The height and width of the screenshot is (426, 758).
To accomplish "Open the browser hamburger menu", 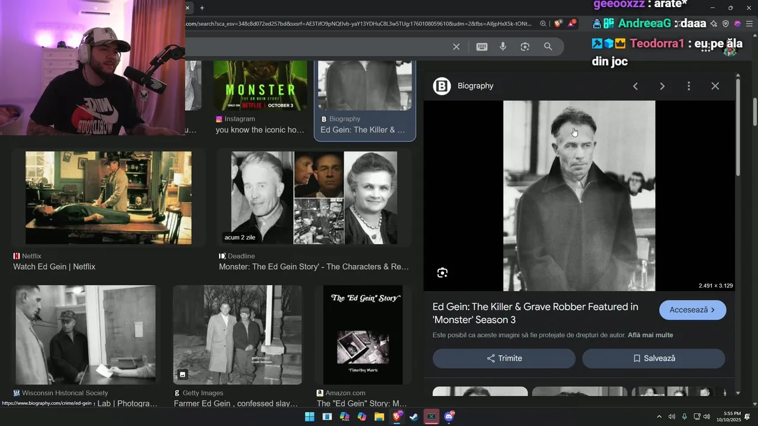I will (x=748, y=24).
